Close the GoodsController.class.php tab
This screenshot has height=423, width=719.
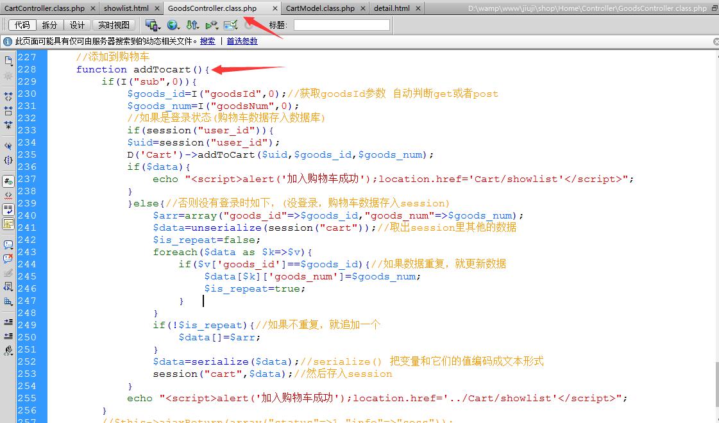pyautogui.click(x=275, y=8)
